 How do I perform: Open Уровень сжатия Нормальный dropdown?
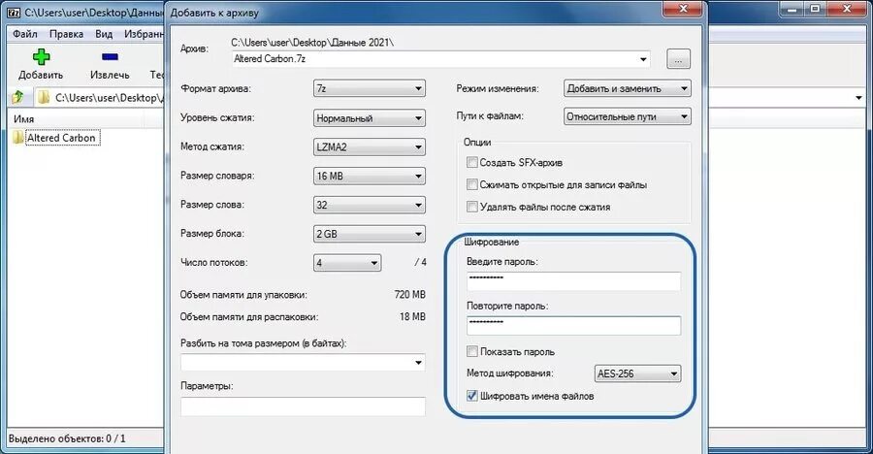pos(370,118)
